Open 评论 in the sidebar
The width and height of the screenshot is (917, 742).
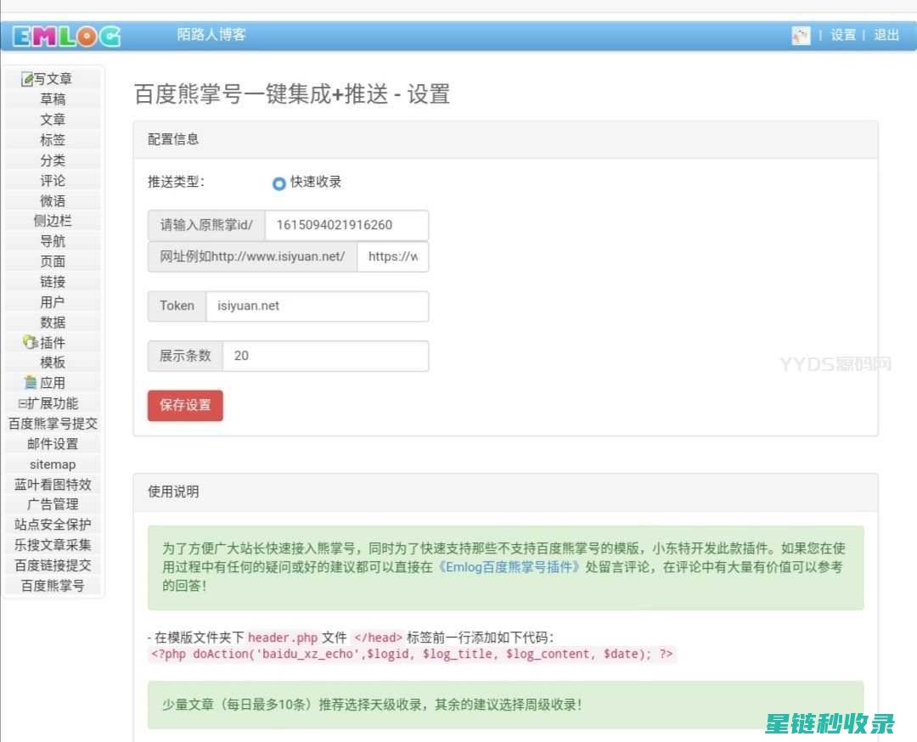53,180
